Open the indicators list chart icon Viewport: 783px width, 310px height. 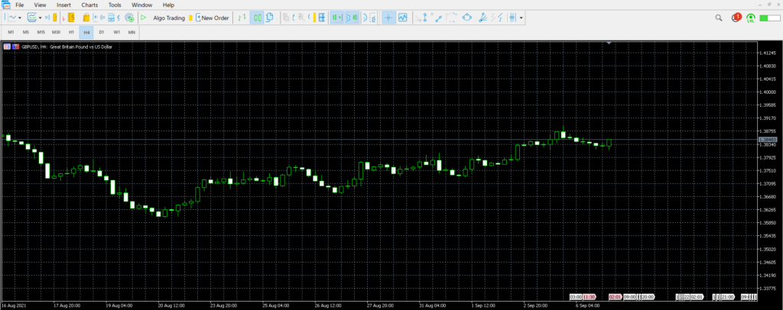point(402,18)
